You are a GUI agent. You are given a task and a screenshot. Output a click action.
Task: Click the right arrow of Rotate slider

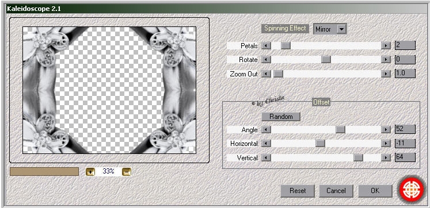(x=386, y=59)
